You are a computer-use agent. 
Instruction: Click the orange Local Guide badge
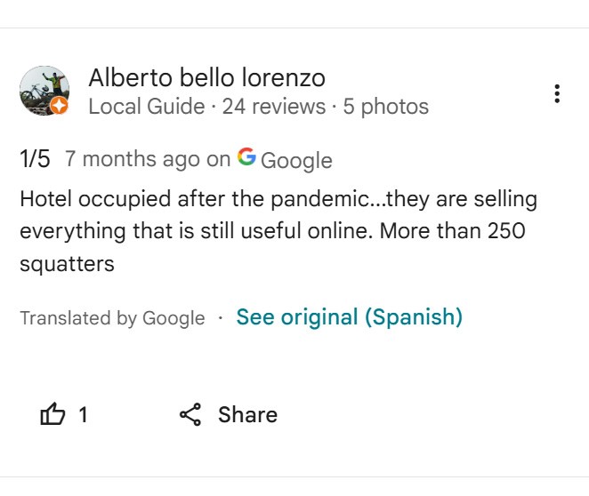(x=60, y=107)
